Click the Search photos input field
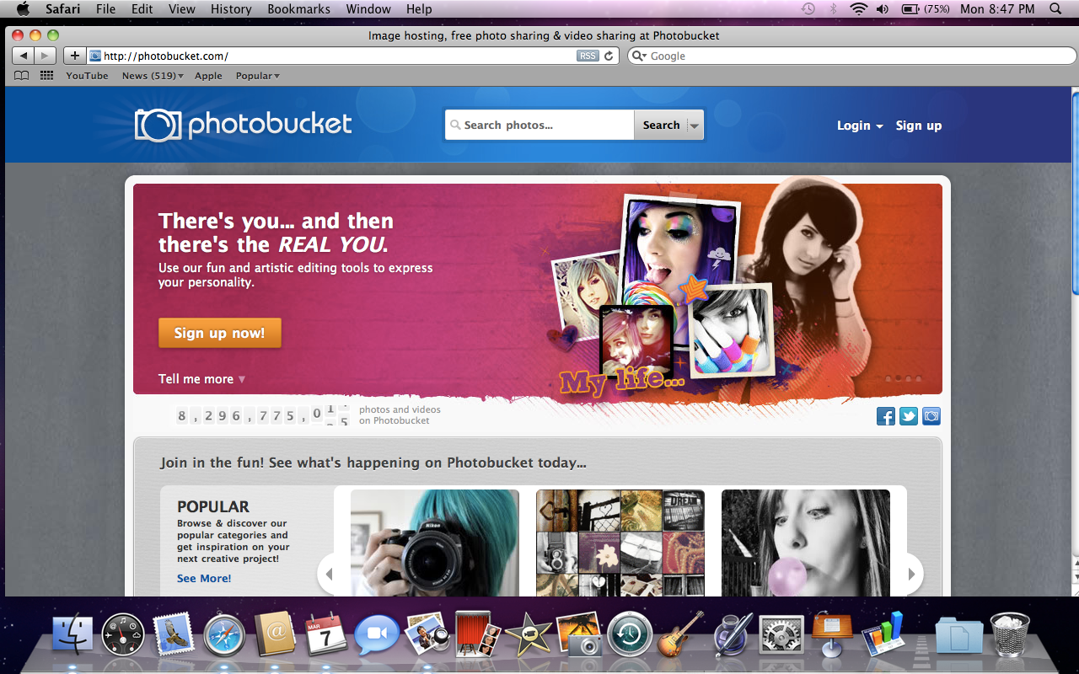 [539, 126]
